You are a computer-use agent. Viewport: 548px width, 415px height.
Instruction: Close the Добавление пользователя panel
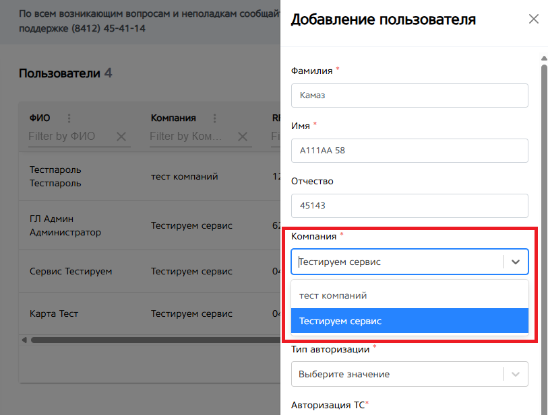pyautogui.click(x=533, y=20)
